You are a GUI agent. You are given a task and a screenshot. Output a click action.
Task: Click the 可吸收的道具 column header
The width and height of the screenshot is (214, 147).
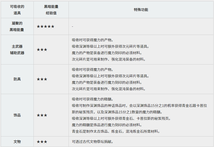pos(17,10)
